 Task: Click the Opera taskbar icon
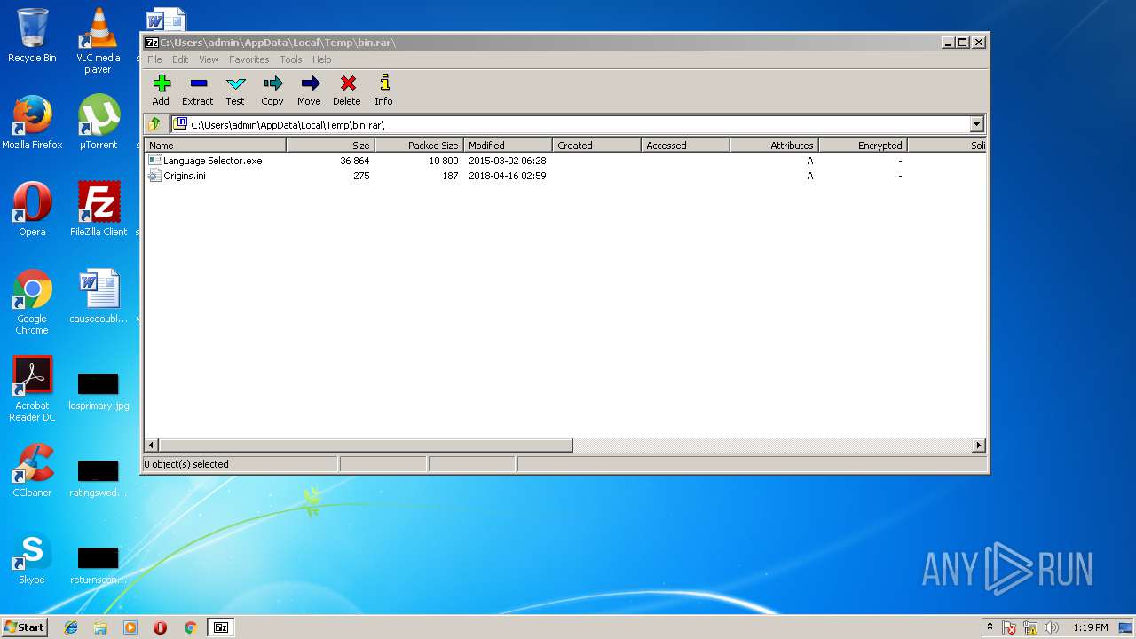[x=160, y=627]
